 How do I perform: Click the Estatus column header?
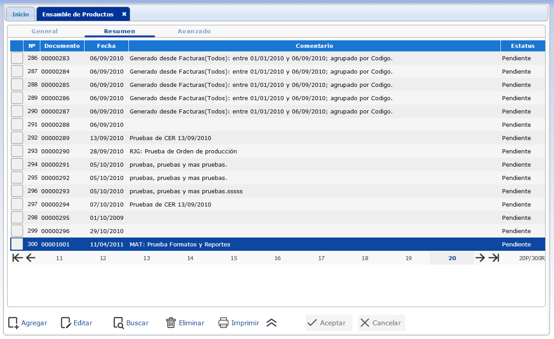[523, 46]
